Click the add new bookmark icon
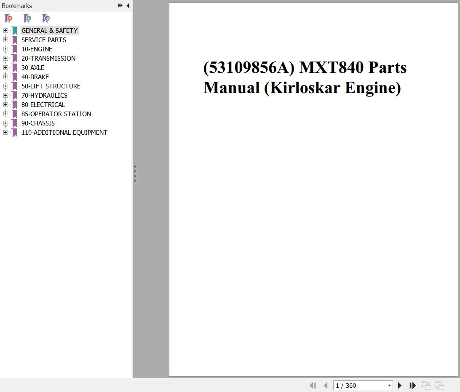 point(27,19)
